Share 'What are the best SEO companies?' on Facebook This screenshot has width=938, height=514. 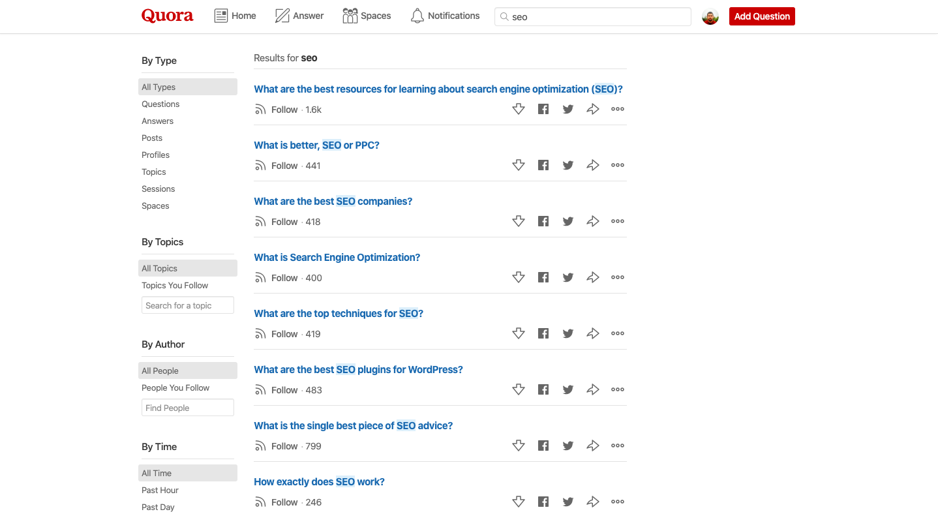543,221
